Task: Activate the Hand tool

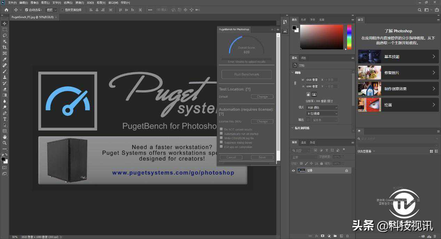Action: tap(5, 137)
